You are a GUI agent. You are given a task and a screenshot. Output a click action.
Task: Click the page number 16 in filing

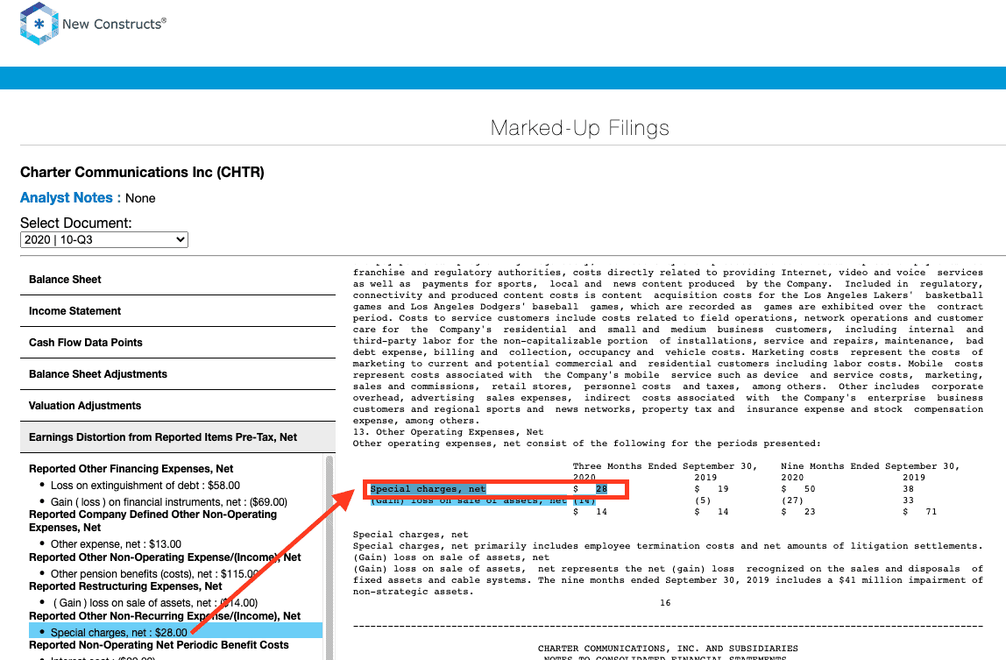pos(665,603)
